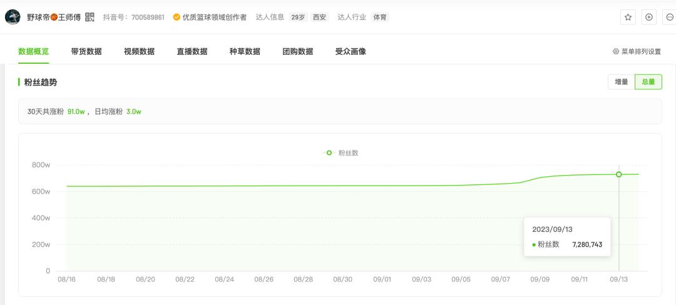Select the 种草数据 tab
This screenshot has height=305, width=676.
click(x=245, y=52)
